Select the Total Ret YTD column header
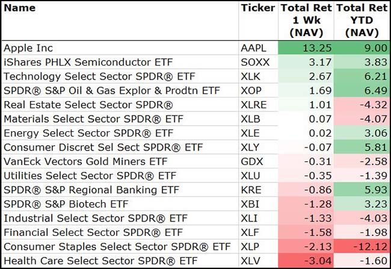391x269 pixels. click(x=362, y=20)
